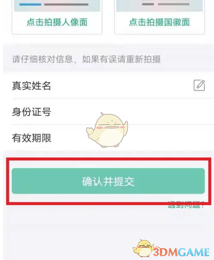The height and width of the screenshot is (260, 214).
Task: Click the 真实姓名 label
Action: (32, 86)
